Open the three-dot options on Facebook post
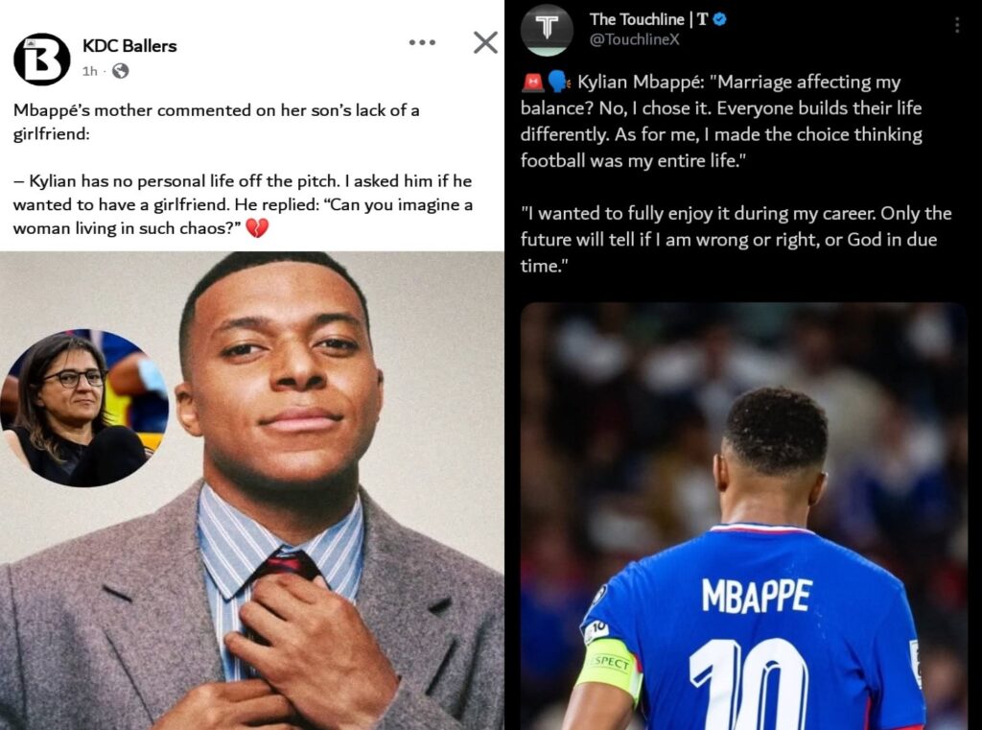 click(x=422, y=42)
